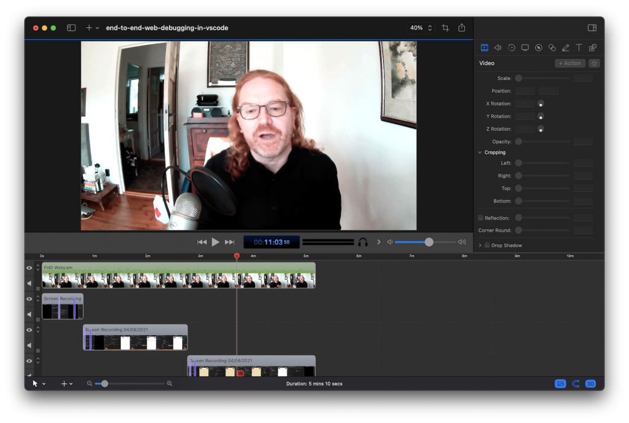
Task: Open the Text properties tab
Action: 579,48
